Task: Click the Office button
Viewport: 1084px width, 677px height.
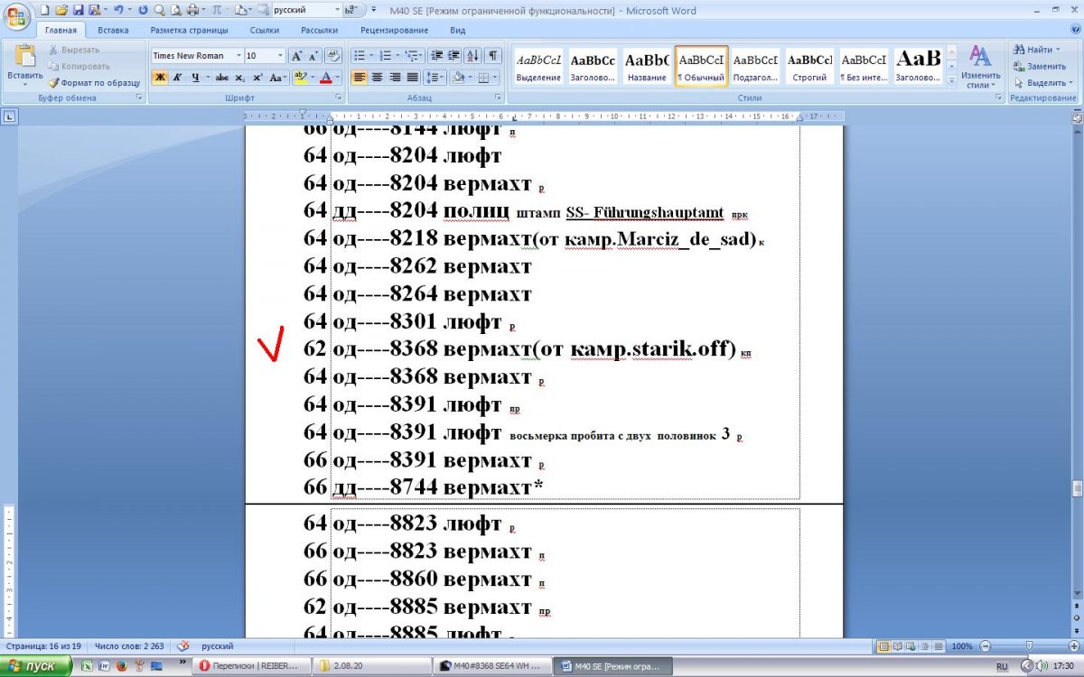Action: pyautogui.click(x=17, y=18)
